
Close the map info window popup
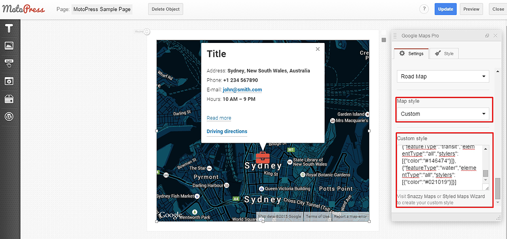coord(318,49)
